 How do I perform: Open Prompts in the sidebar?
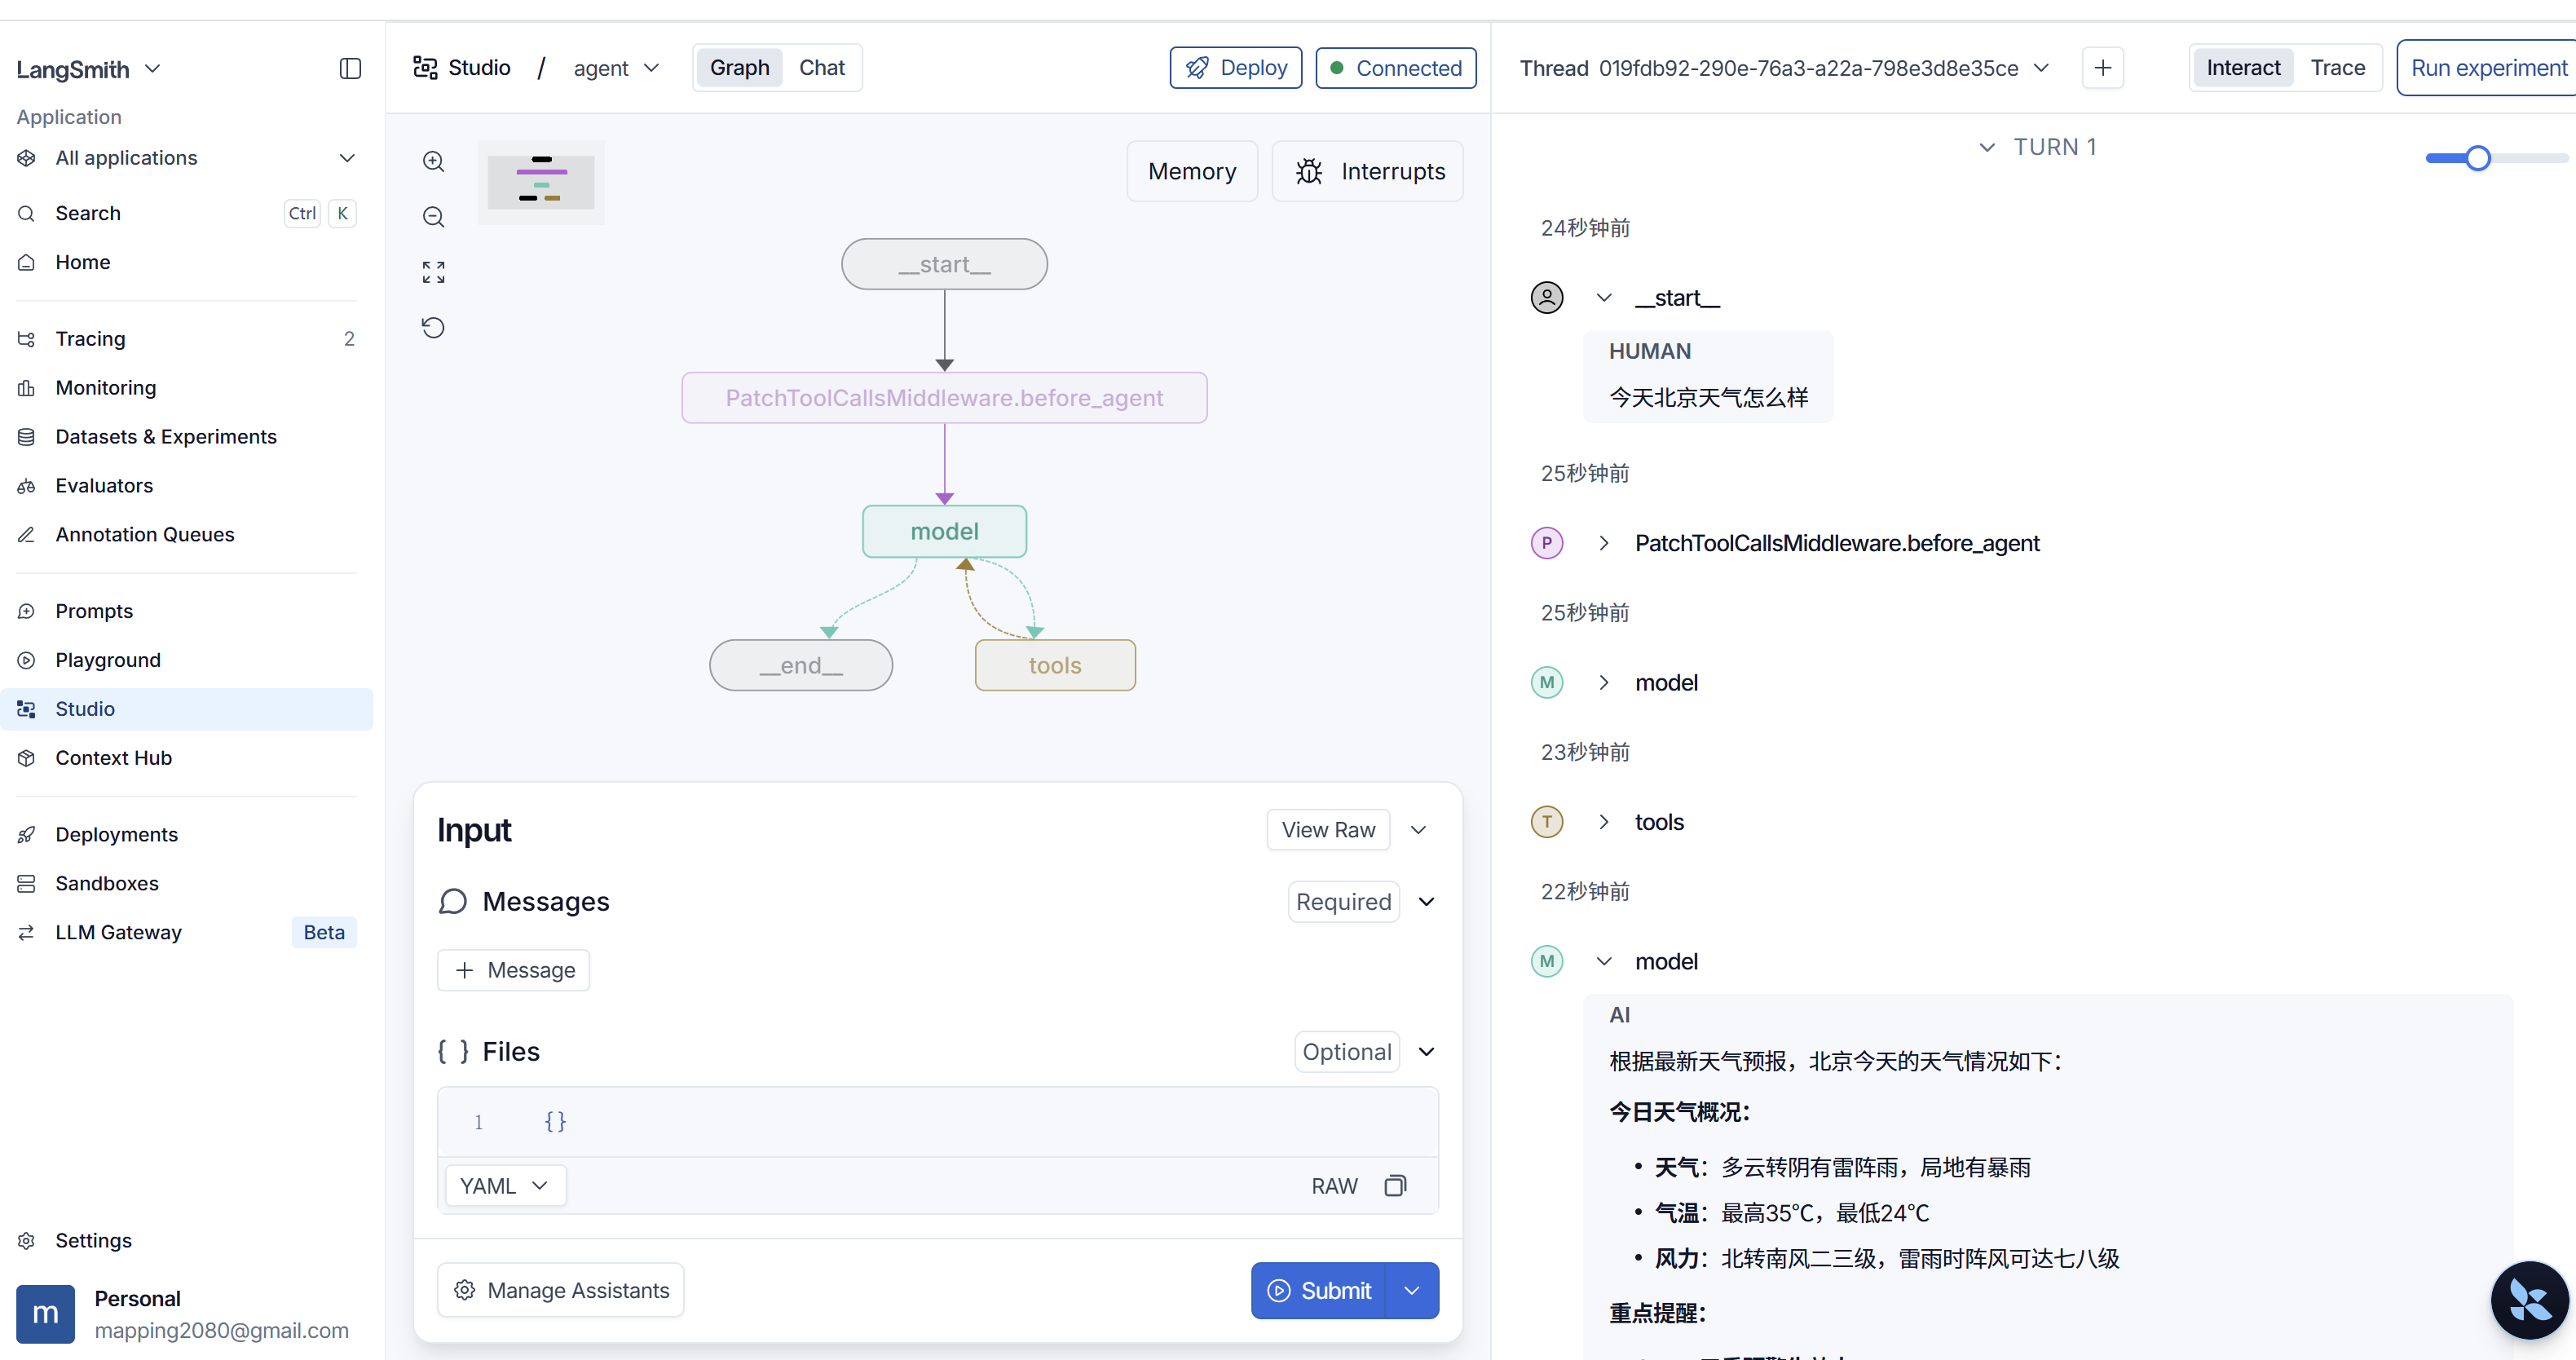point(186,610)
